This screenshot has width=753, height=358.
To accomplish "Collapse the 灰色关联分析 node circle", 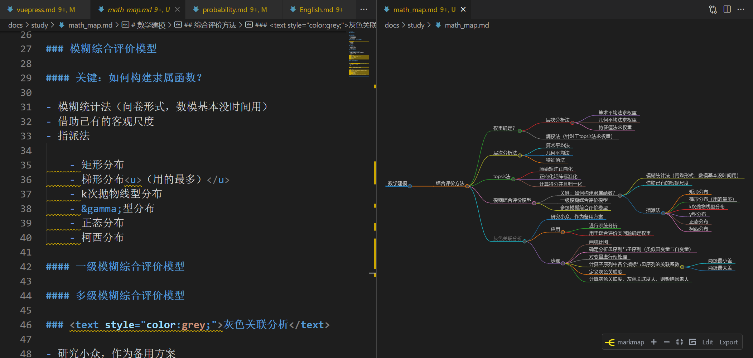I will point(524,242).
